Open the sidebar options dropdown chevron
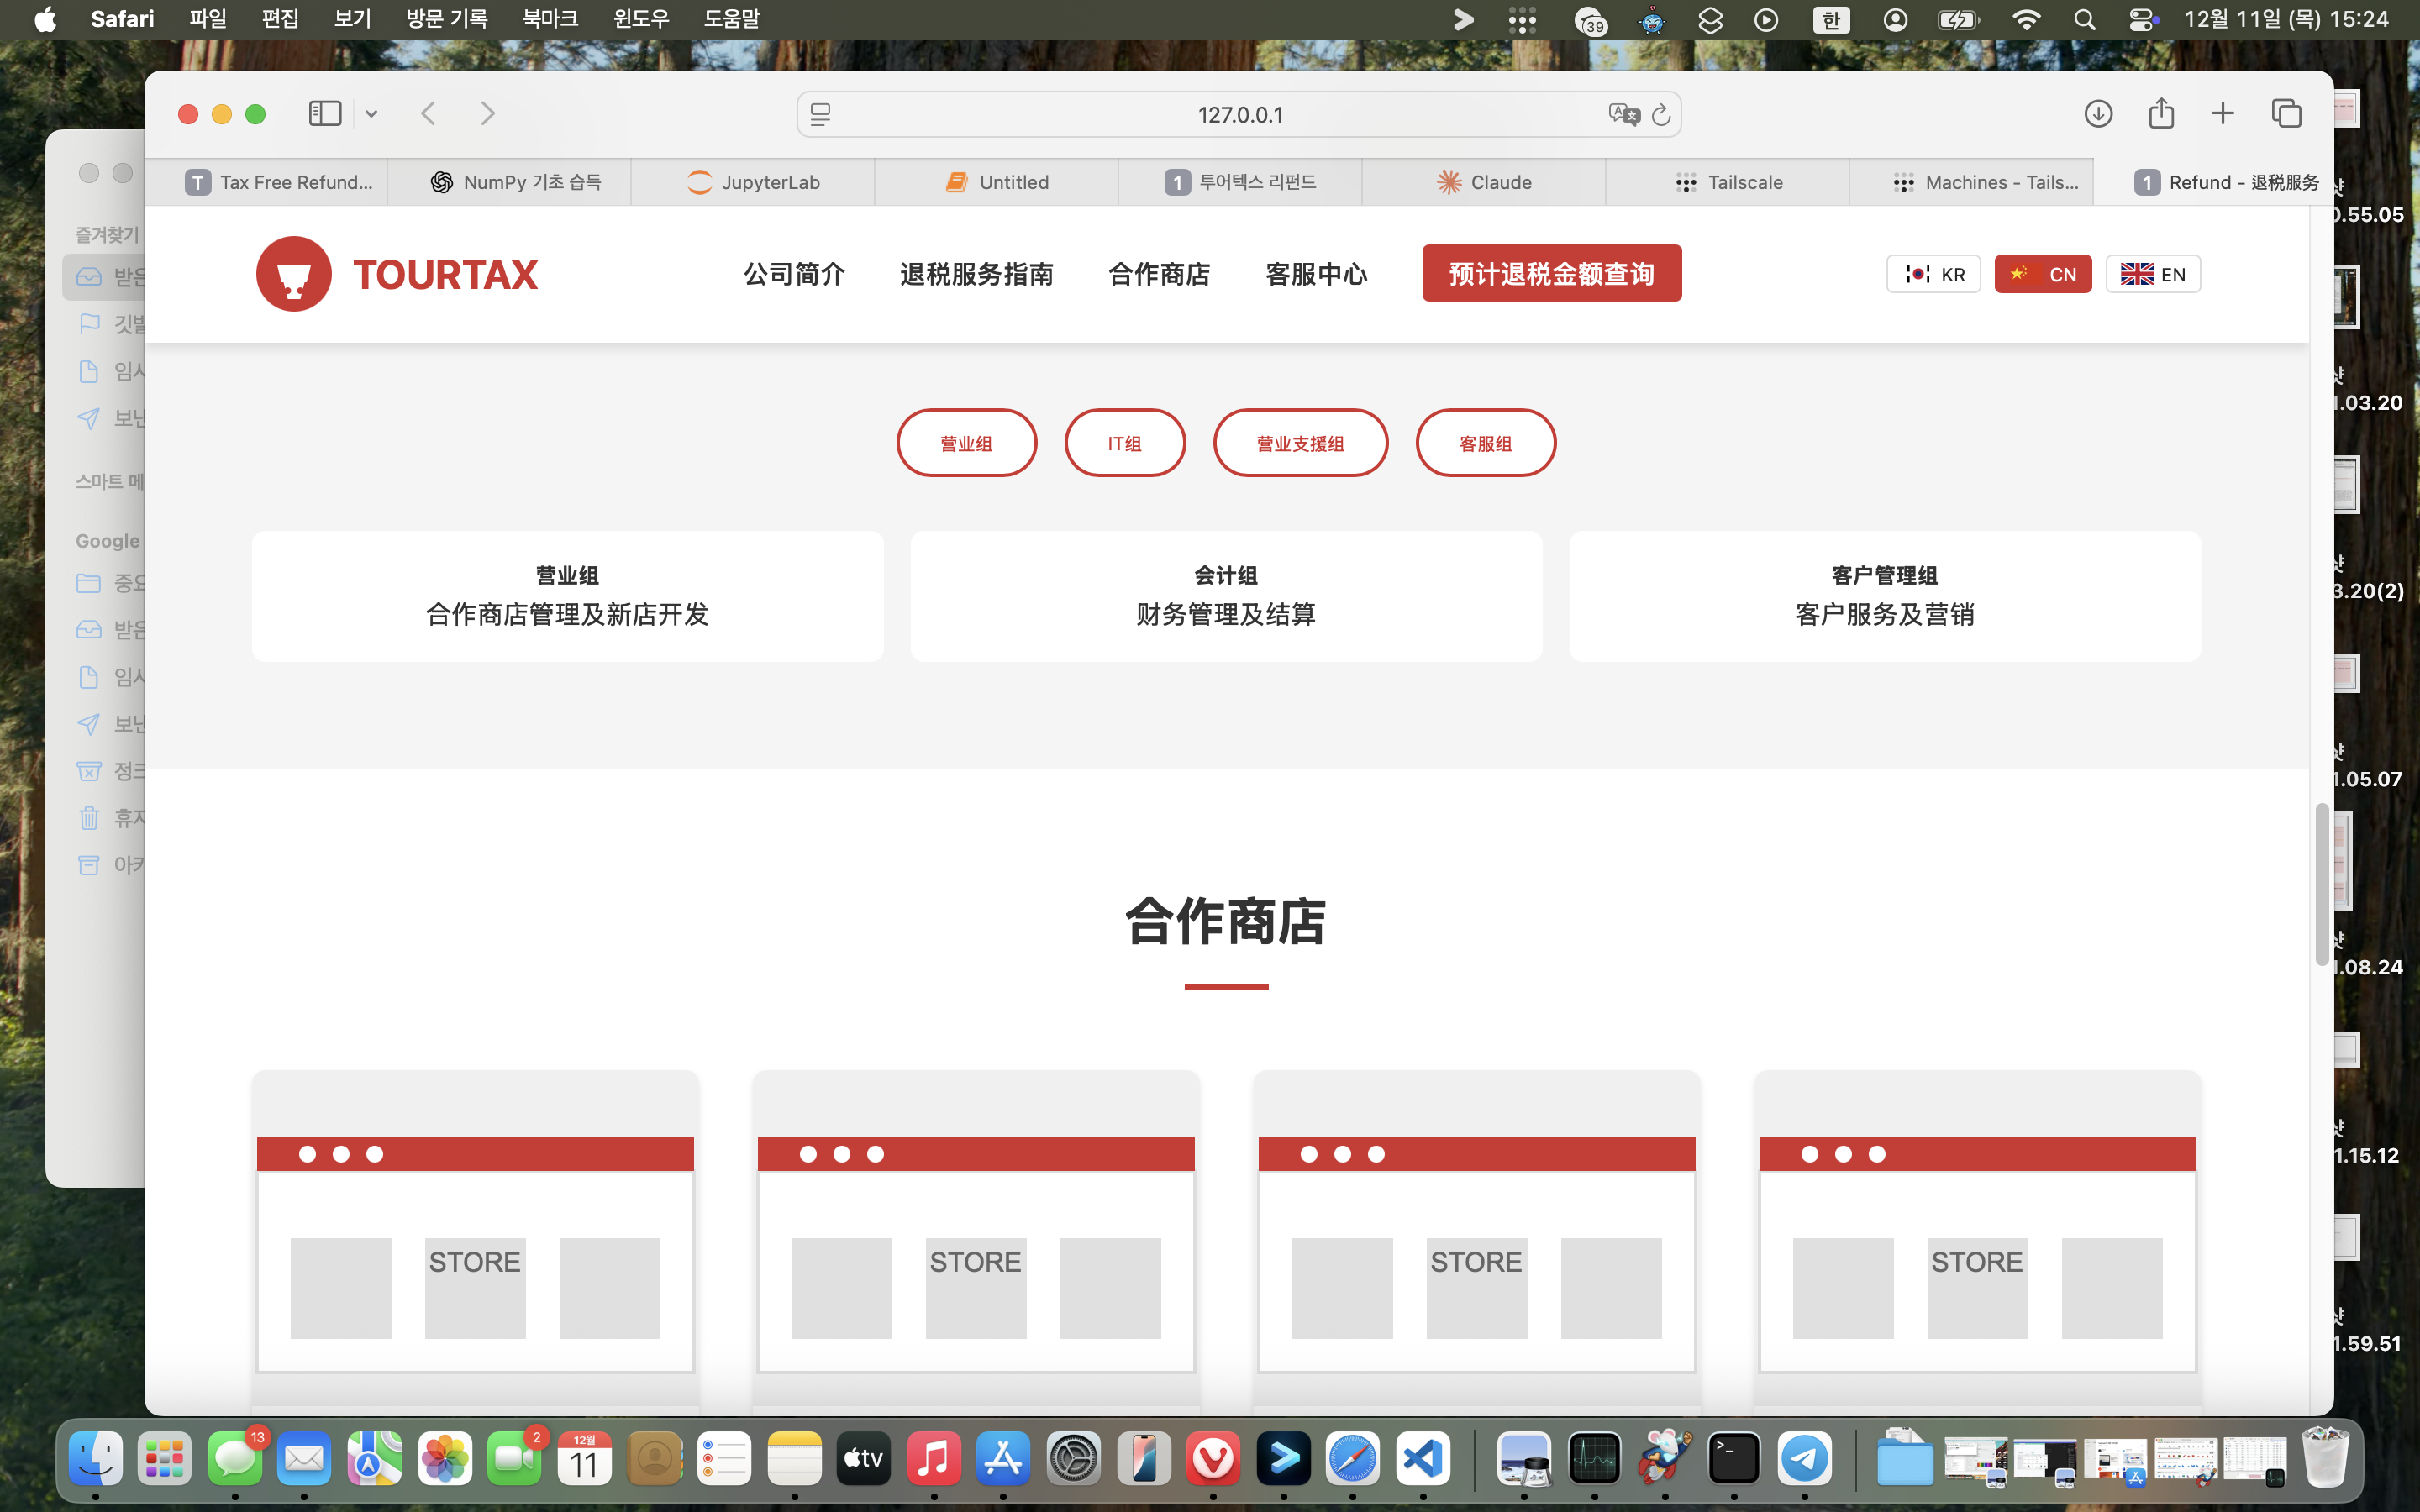 (372, 114)
